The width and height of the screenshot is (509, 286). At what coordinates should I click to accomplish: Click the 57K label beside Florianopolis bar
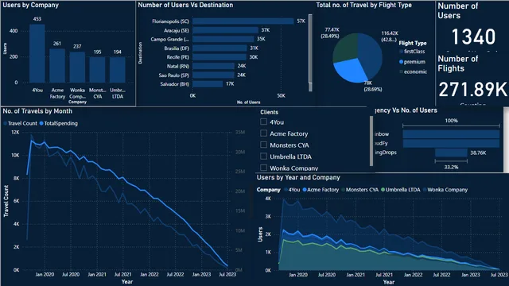pyautogui.click(x=301, y=21)
